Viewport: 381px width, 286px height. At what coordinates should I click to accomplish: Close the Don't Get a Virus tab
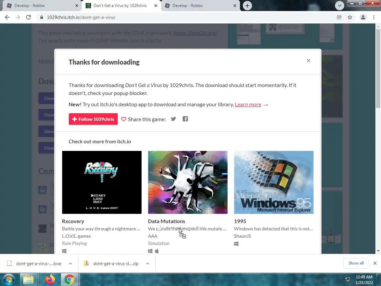pyautogui.click(x=156, y=6)
